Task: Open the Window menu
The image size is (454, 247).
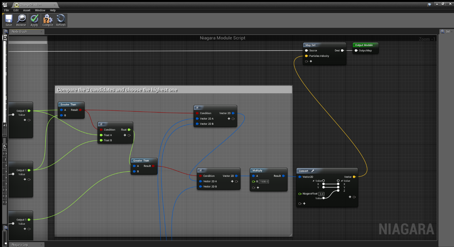Action: [x=40, y=10]
